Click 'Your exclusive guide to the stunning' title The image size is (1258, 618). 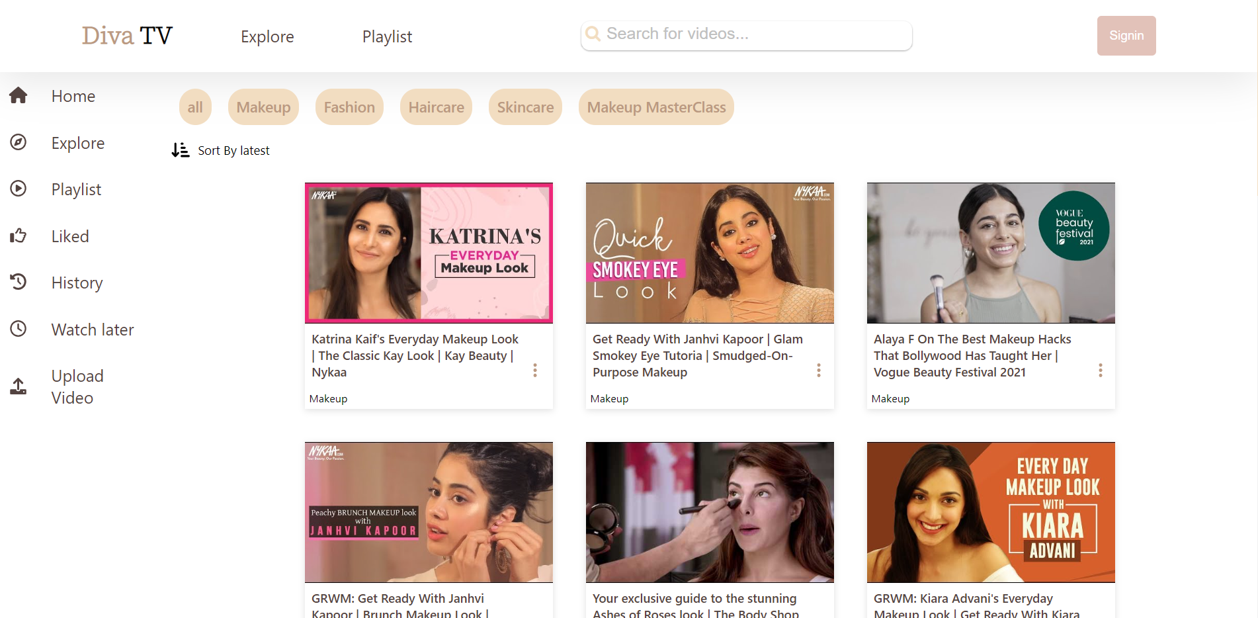click(x=696, y=606)
